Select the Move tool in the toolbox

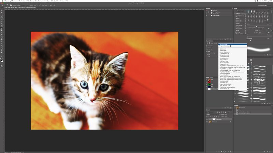tap(2, 10)
